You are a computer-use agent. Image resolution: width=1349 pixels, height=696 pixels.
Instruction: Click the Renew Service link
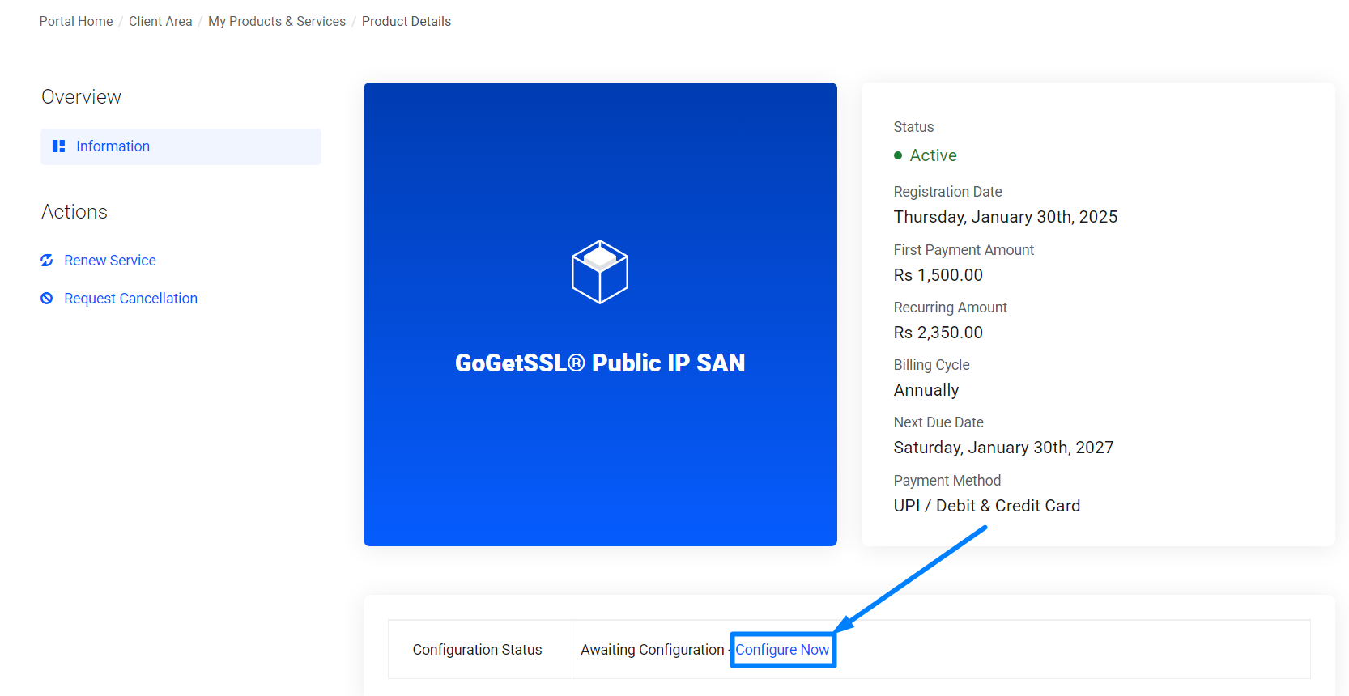coord(110,261)
